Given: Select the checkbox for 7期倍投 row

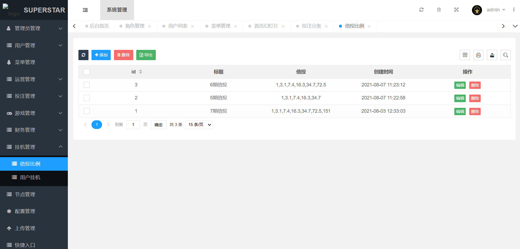Looking at the screenshot, I should pyautogui.click(x=87, y=111).
